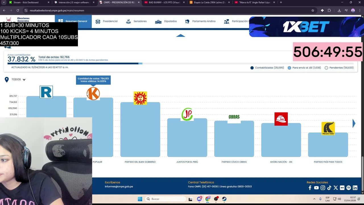Open the Windows Start menu
The height and width of the screenshot is (205, 364).
pyautogui.click(x=140, y=199)
